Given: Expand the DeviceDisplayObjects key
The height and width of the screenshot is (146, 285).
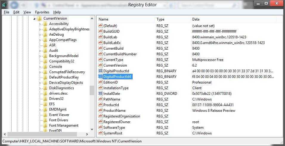Looking at the screenshot, I should pyautogui.click(x=40, y=83).
